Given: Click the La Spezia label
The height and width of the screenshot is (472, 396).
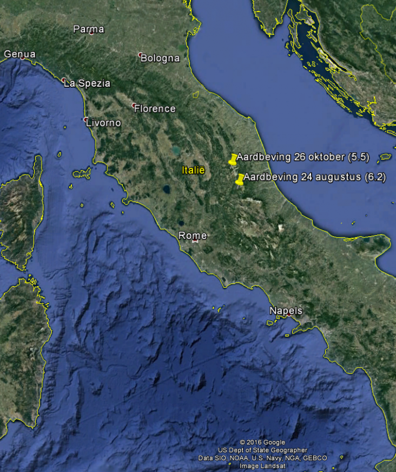Looking at the screenshot, I should coord(87,83).
